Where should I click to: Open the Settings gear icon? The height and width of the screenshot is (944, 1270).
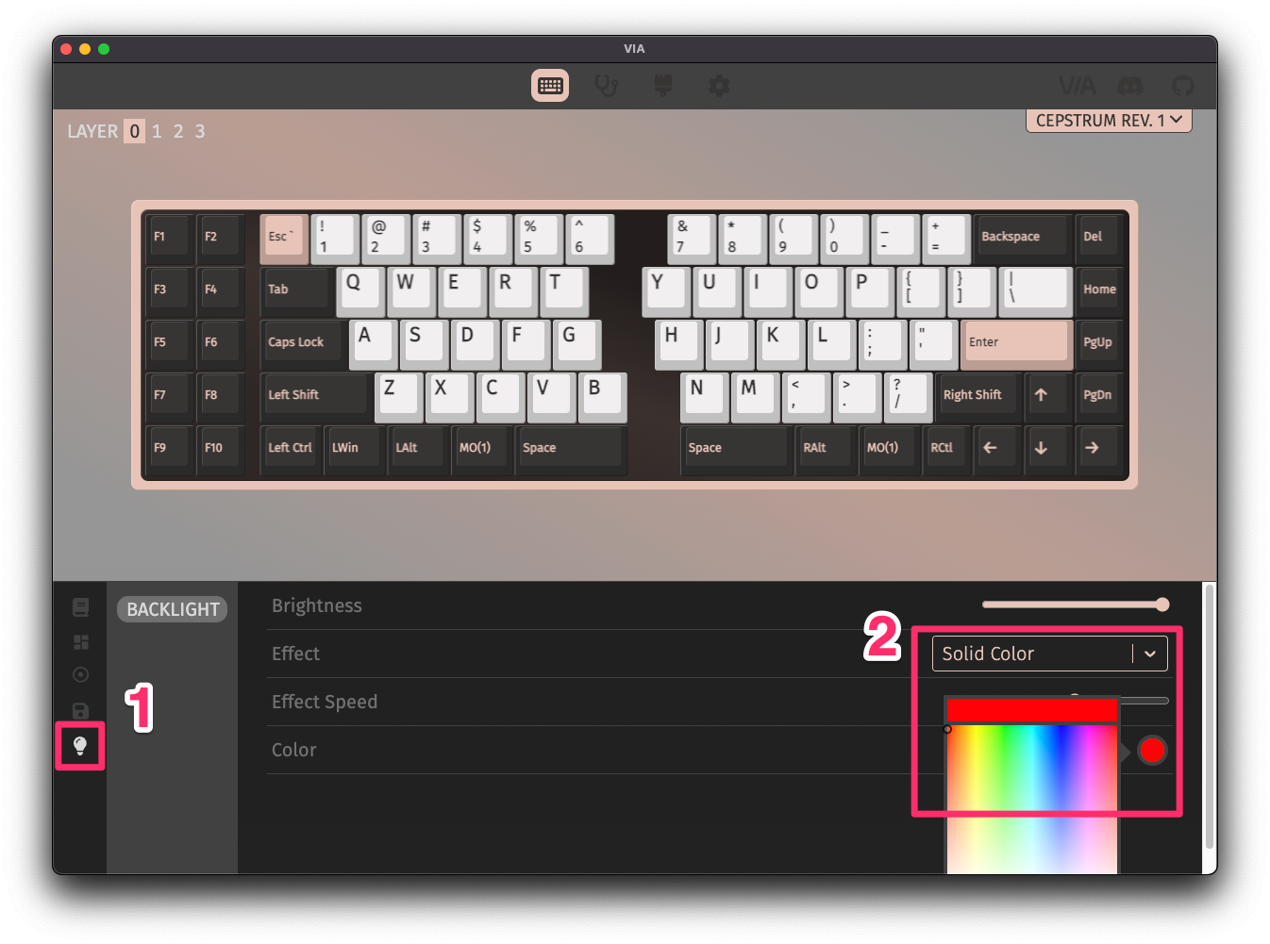[719, 86]
